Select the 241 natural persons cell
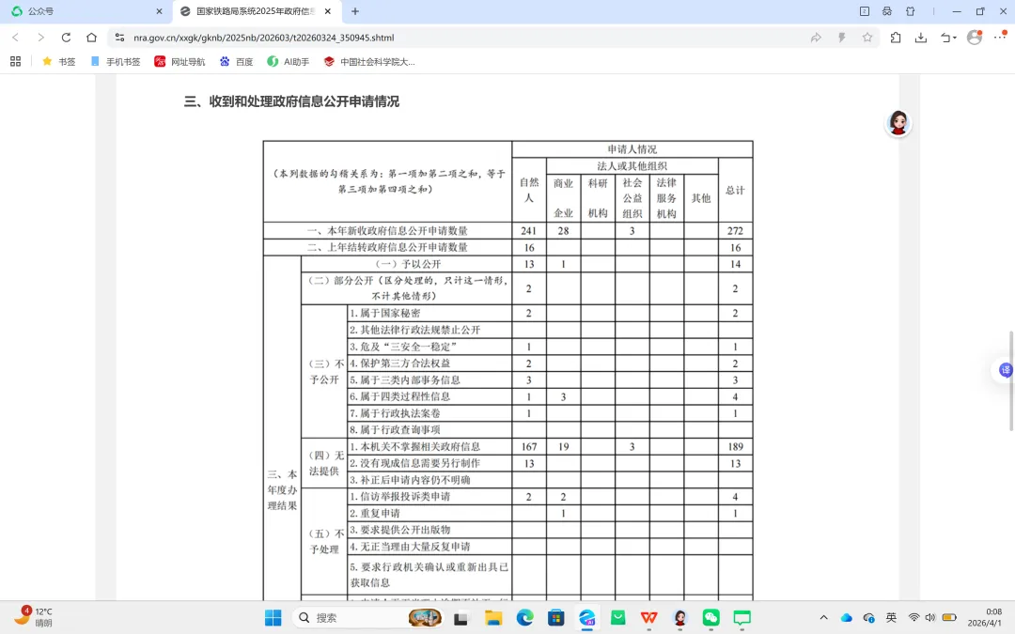The width and height of the screenshot is (1015, 634). [x=529, y=231]
